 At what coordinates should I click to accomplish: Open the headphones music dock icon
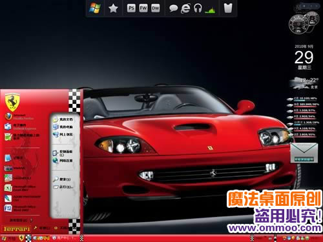[198, 8]
